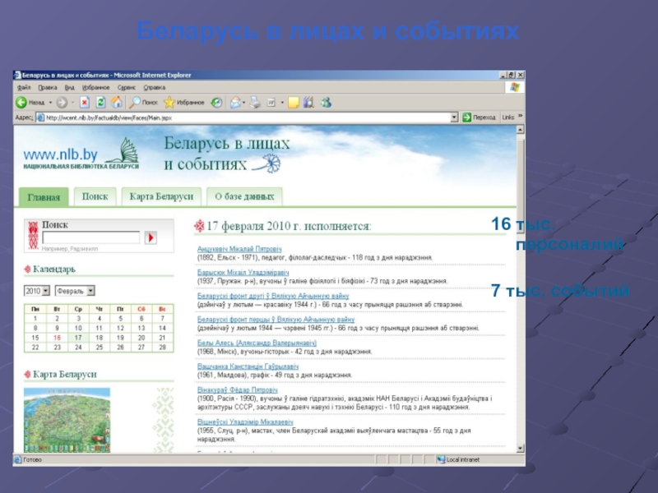This screenshot has height=493, width=658.
Task: Stop loading with the red X icon
Action: 85,102
